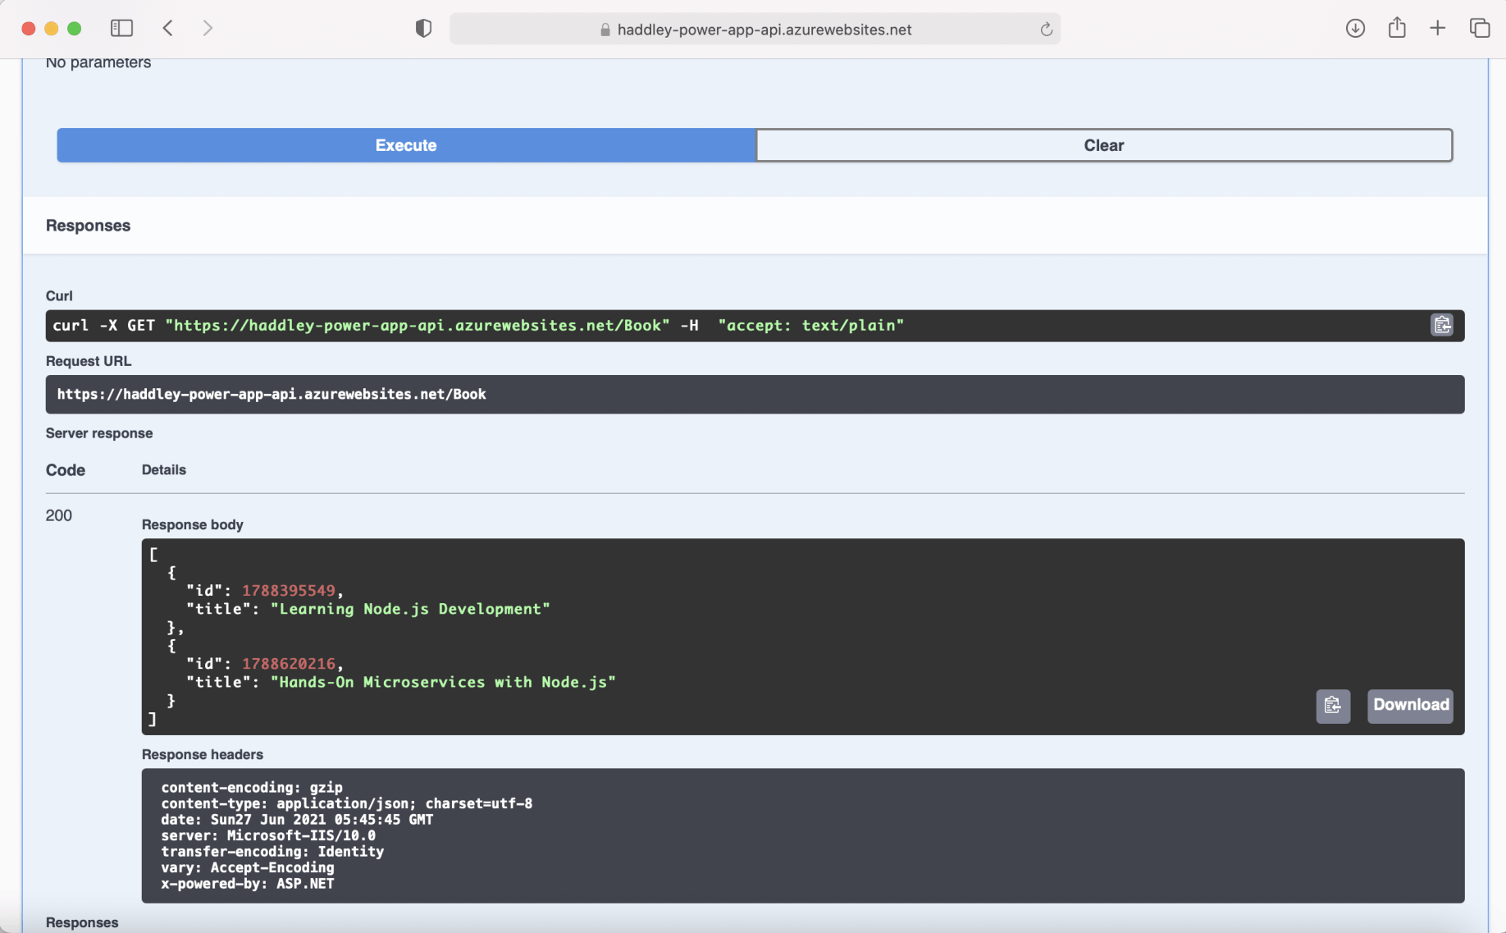Download the response body
1506x933 pixels.
tap(1410, 706)
